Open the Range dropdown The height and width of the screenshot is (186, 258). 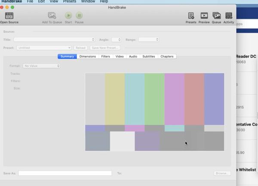(149, 40)
